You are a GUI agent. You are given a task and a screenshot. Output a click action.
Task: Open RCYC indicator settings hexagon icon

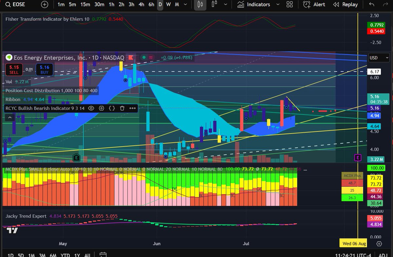[x=102, y=108]
